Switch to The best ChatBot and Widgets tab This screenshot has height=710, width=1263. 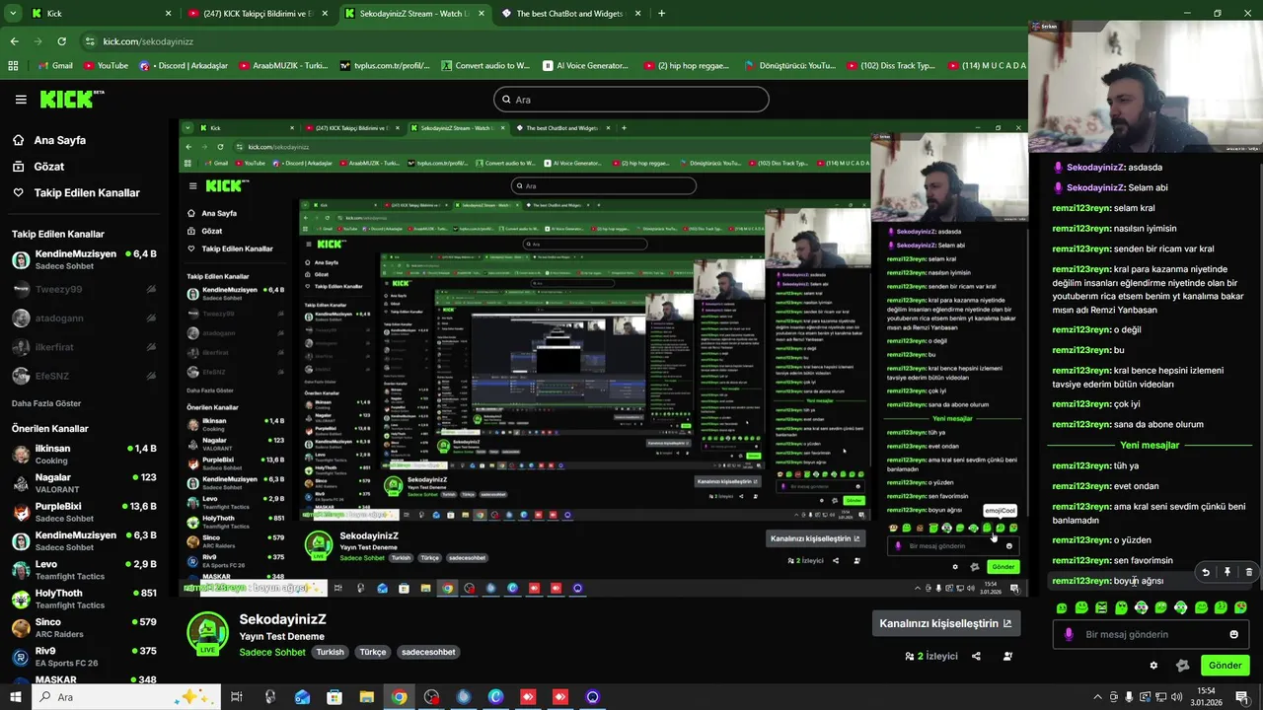pyautogui.click(x=571, y=14)
